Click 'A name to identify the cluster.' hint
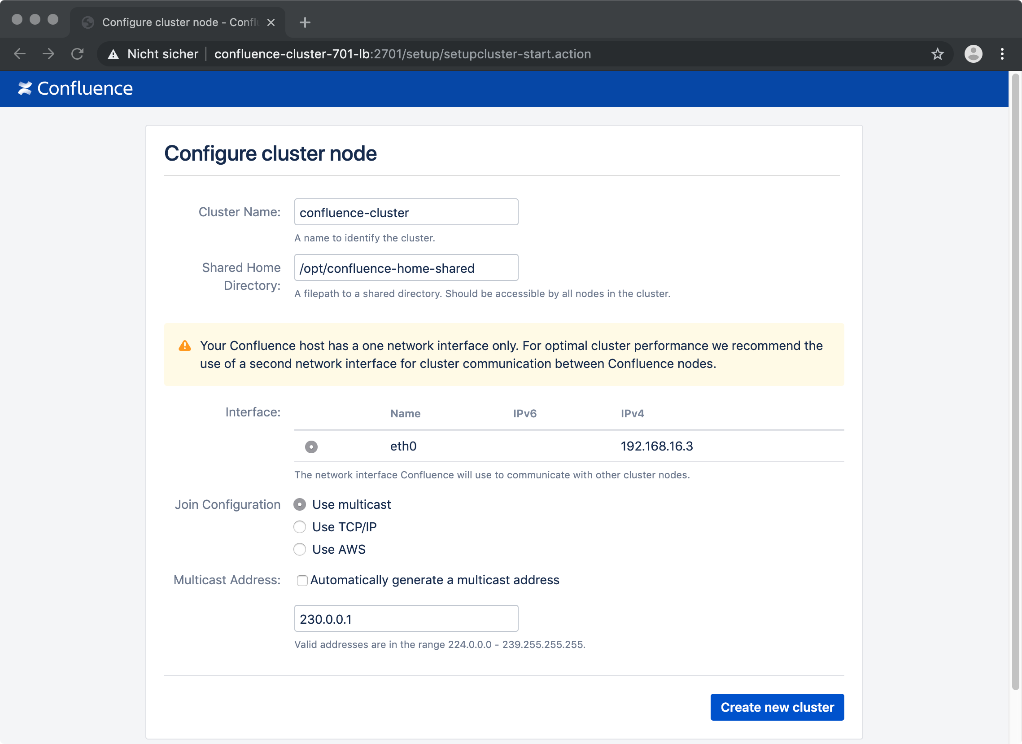1022x744 pixels. point(365,238)
